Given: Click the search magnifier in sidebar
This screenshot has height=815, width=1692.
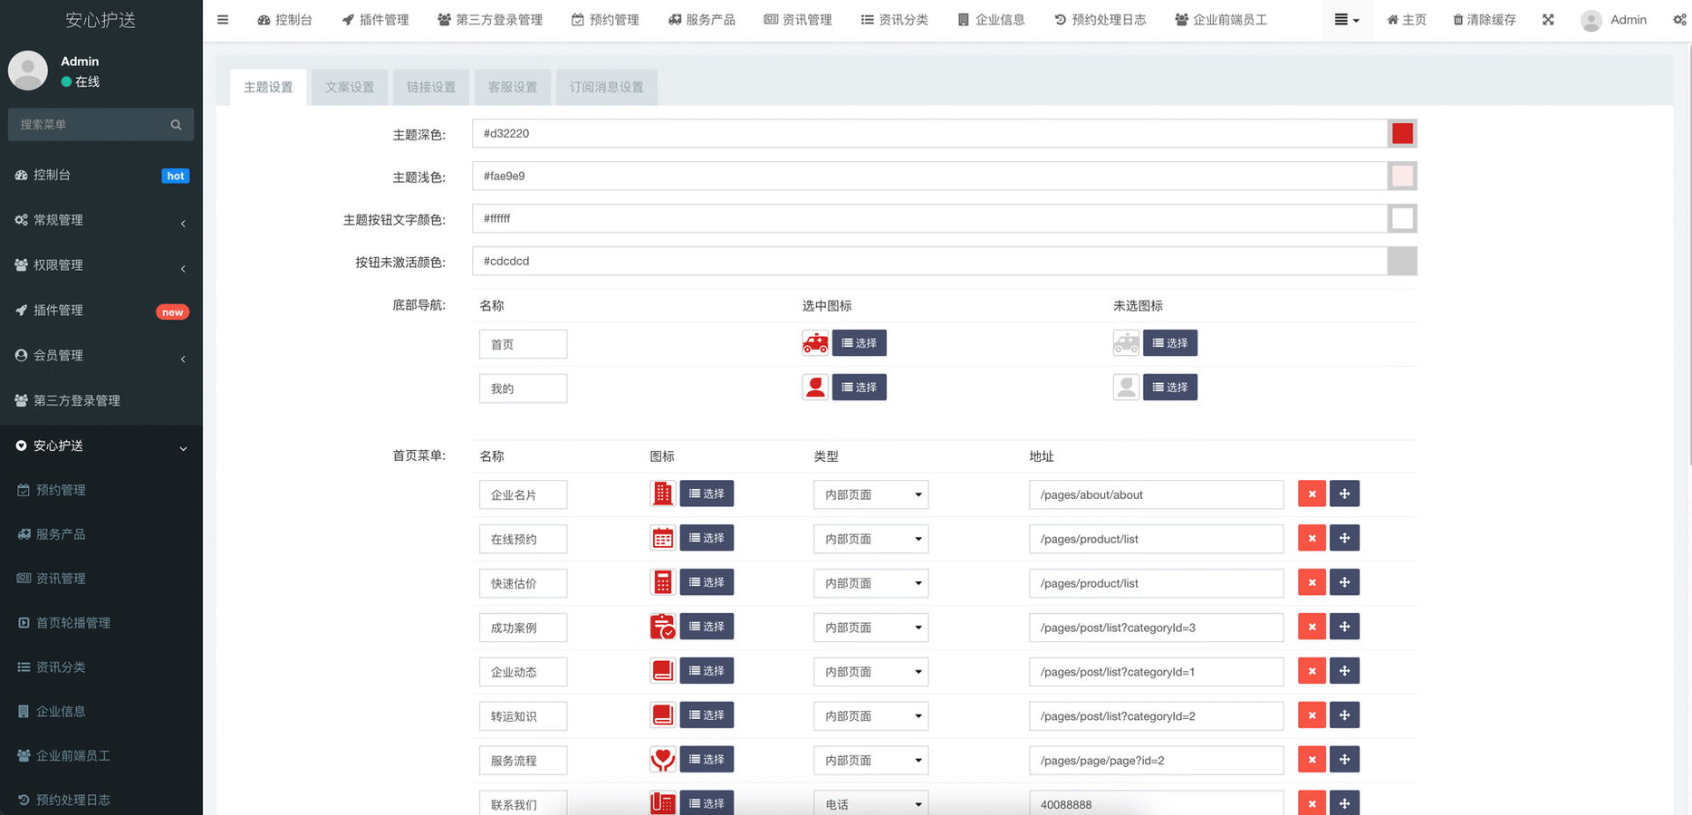Looking at the screenshot, I should tap(176, 125).
